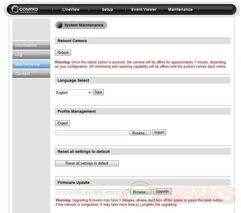Image resolution: width=241 pixels, height=213 pixels.
Task: Select Maintenance in the left sidebar
Action: tap(31, 64)
